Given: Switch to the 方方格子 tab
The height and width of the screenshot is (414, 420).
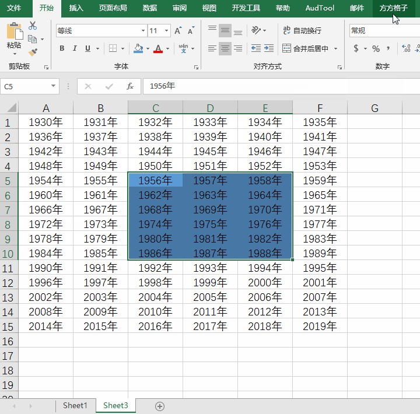Looking at the screenshot, I should point(394,8).
